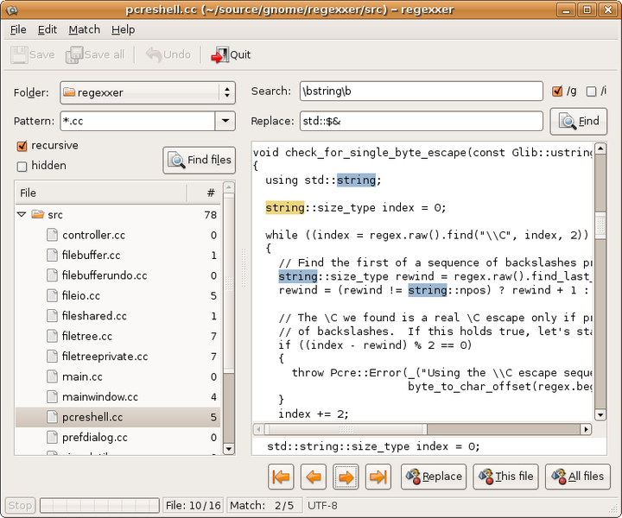Click the highlighted string after using std::
Viewport: 622px width, 518px height.
tap(356, 180)
